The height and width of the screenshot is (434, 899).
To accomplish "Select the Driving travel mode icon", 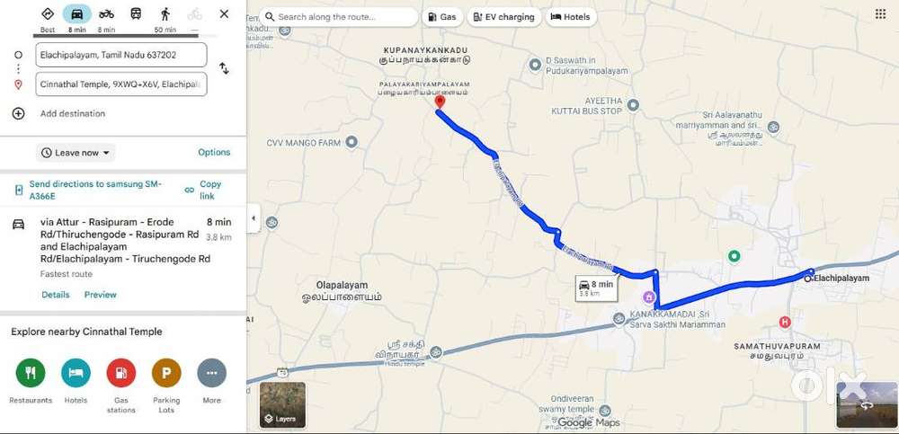I will click(x=76, y=14).
